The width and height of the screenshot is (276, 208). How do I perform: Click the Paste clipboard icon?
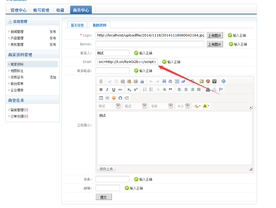tap(123, 81)
